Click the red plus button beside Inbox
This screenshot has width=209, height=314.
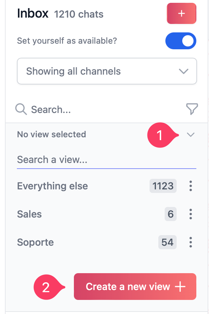[182, 13]
